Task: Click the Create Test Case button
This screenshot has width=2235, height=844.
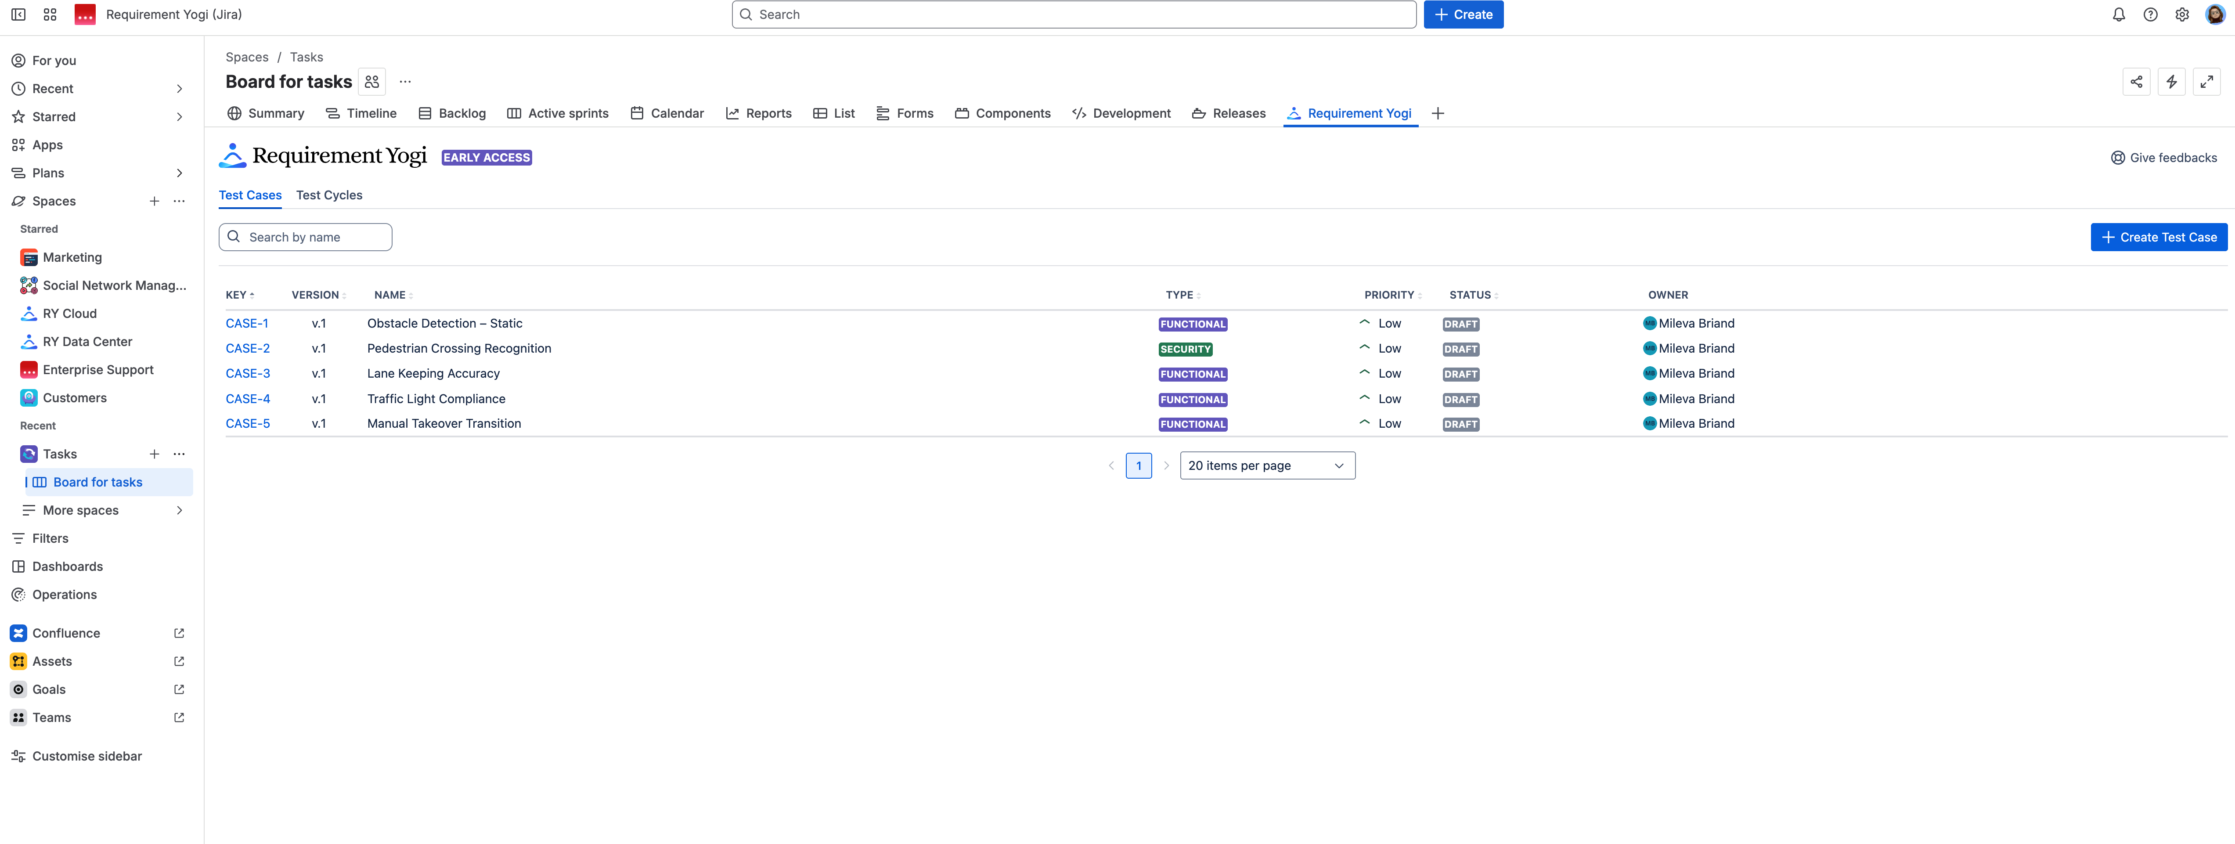Action: pyautogui.click(x=2159, y=238)
